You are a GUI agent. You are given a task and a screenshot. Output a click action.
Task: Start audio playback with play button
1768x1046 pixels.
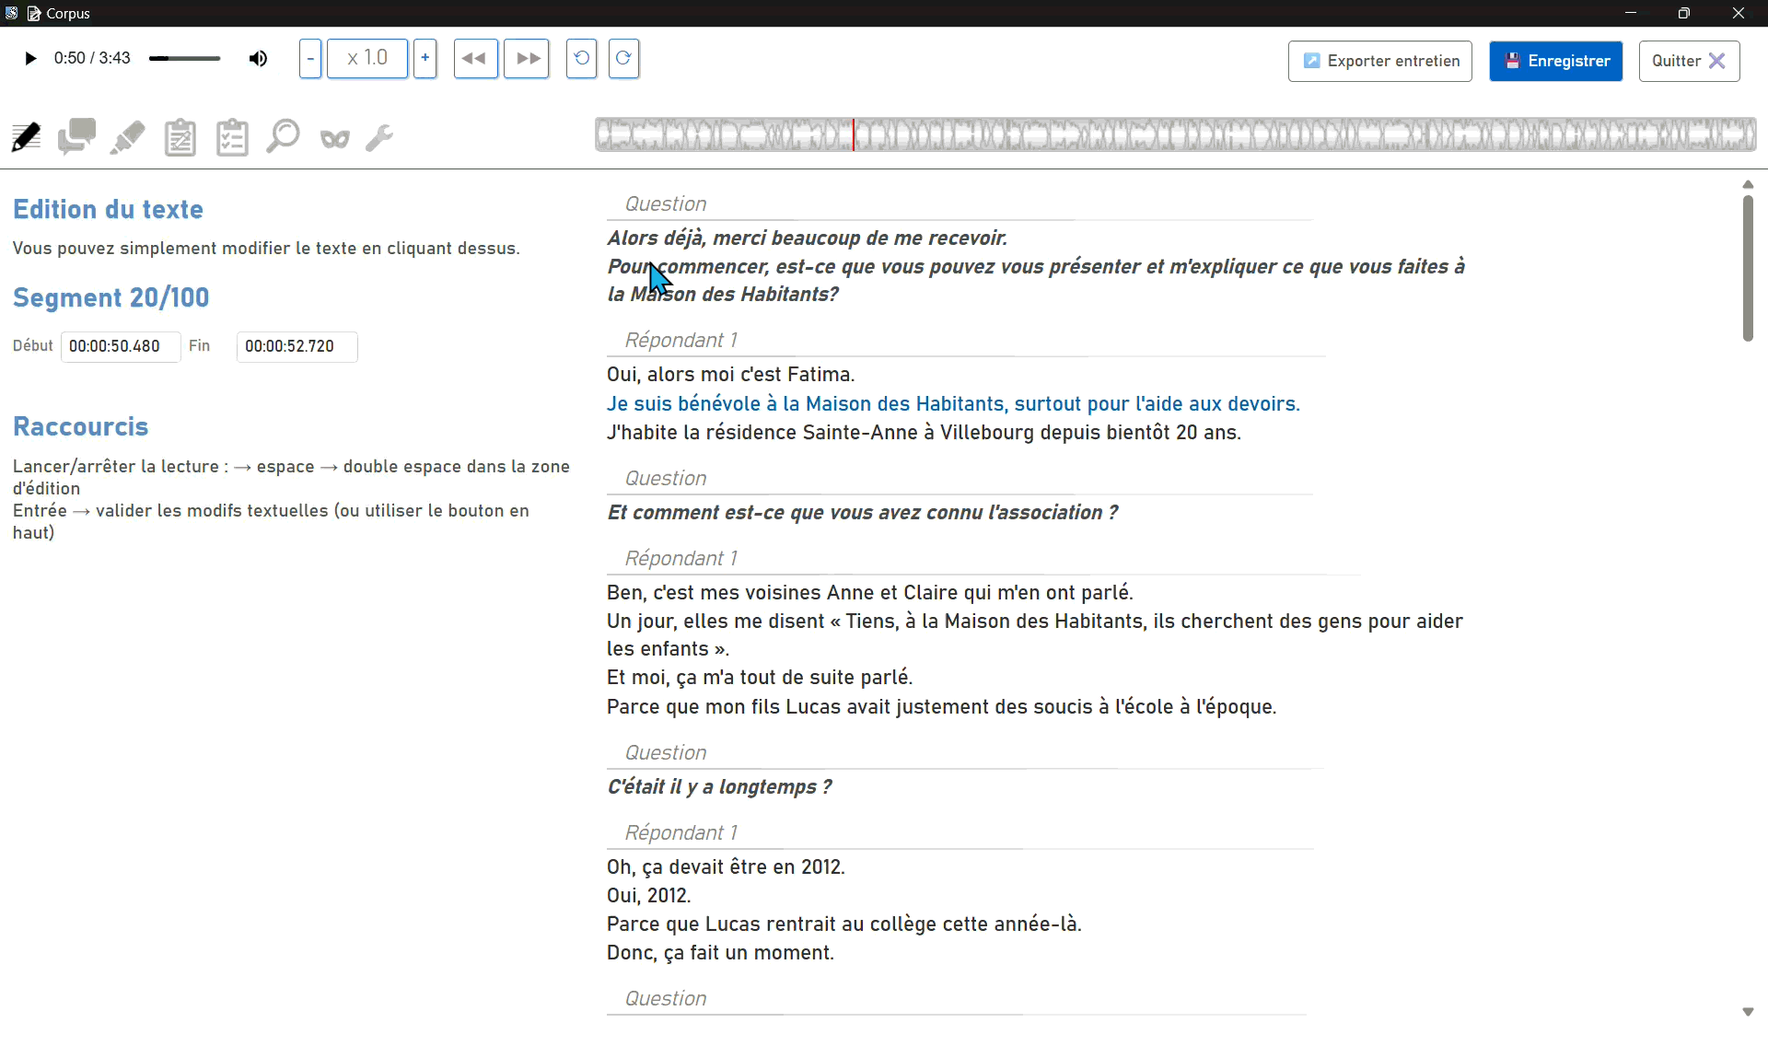30,59
